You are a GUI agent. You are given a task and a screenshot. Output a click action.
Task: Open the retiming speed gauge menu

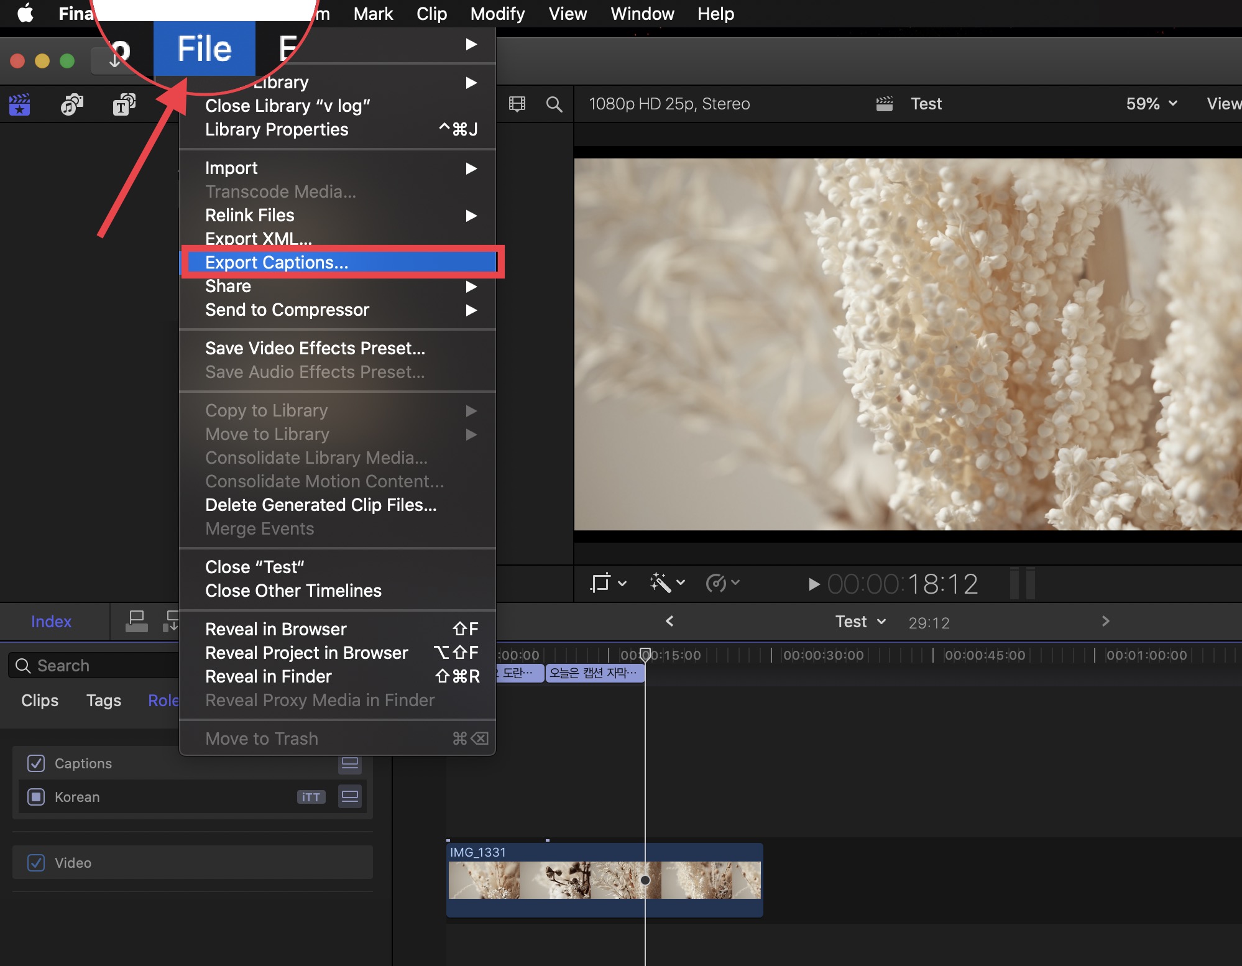coord(722,583)
